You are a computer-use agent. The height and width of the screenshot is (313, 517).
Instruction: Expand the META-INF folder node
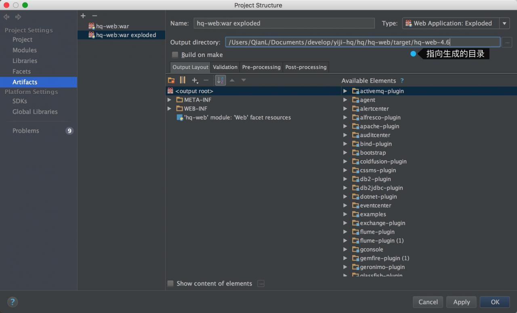coord(170,100)
